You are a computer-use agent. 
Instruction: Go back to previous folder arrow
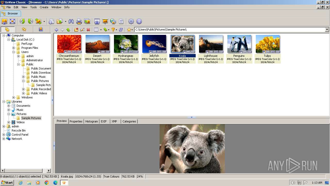(x=56, y=30)
